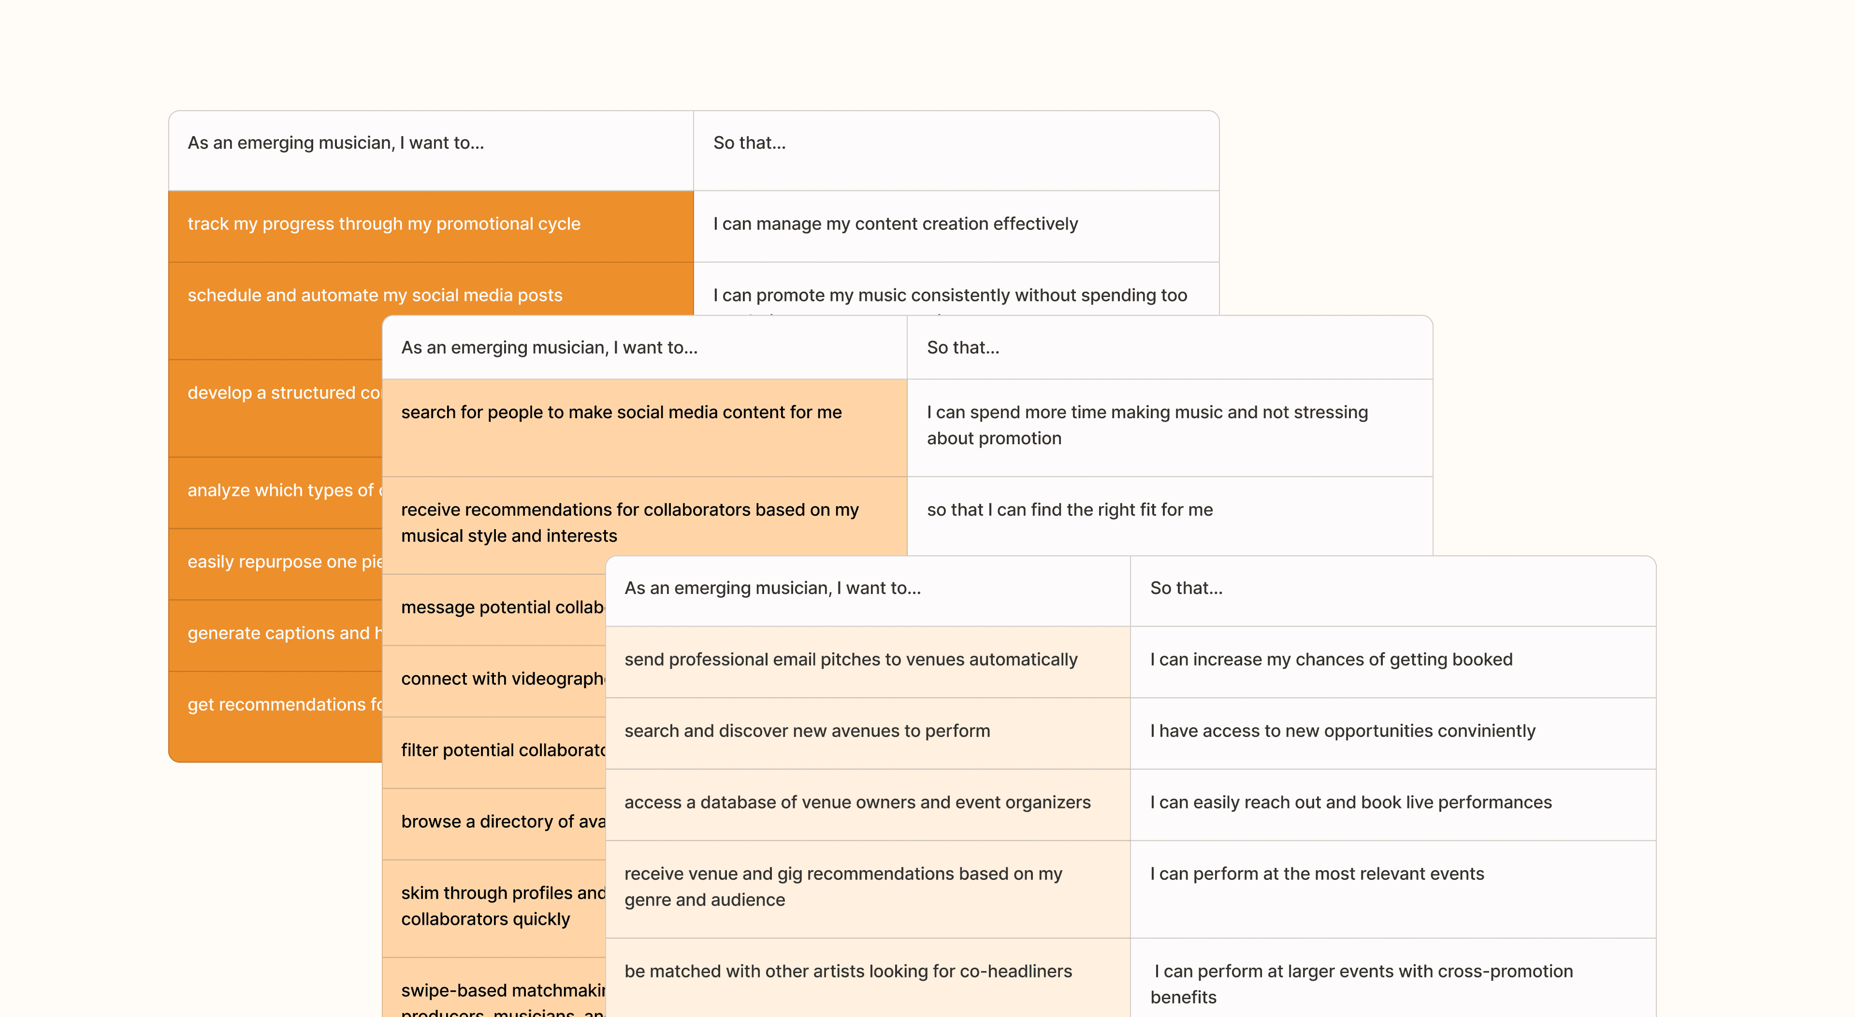Click 'As an emerging musician' header in orange table
Image resolution: width=1855 pixels, height=1017 pixels.
pos(431,150)
